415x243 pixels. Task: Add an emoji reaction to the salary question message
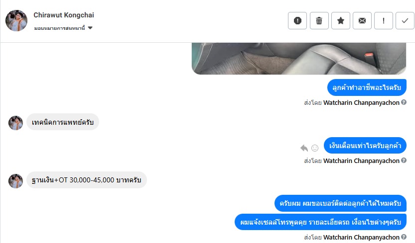(315, 148)
